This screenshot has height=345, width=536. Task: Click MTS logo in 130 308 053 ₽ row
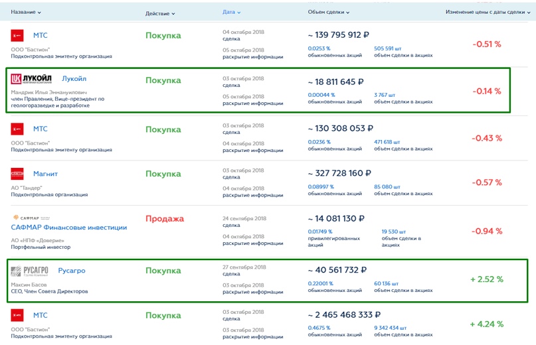(x=17, y=129)
